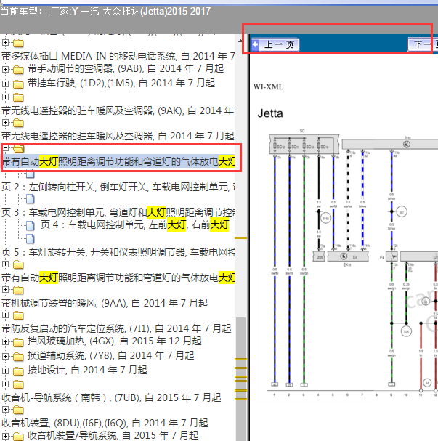Click the tree scrollbar up arrow
The width and height of the screenshot is (438, 441).
[240, 41]
